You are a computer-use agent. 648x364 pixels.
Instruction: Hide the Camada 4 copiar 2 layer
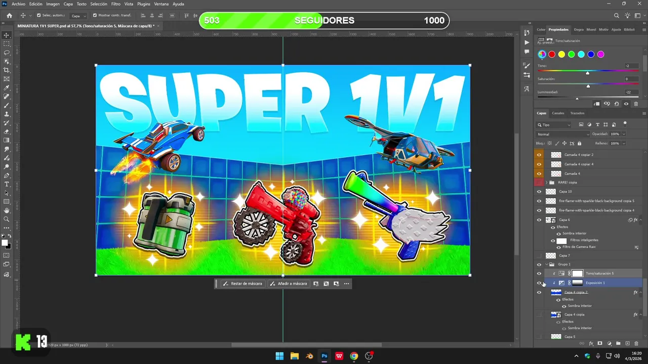539,155
